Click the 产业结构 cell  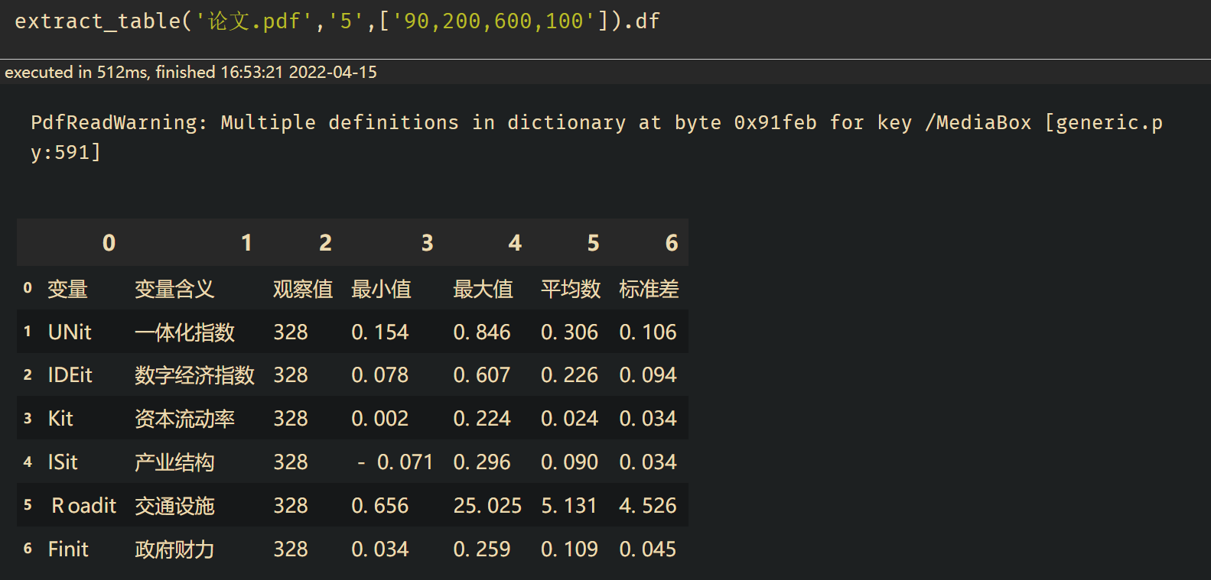174,462
